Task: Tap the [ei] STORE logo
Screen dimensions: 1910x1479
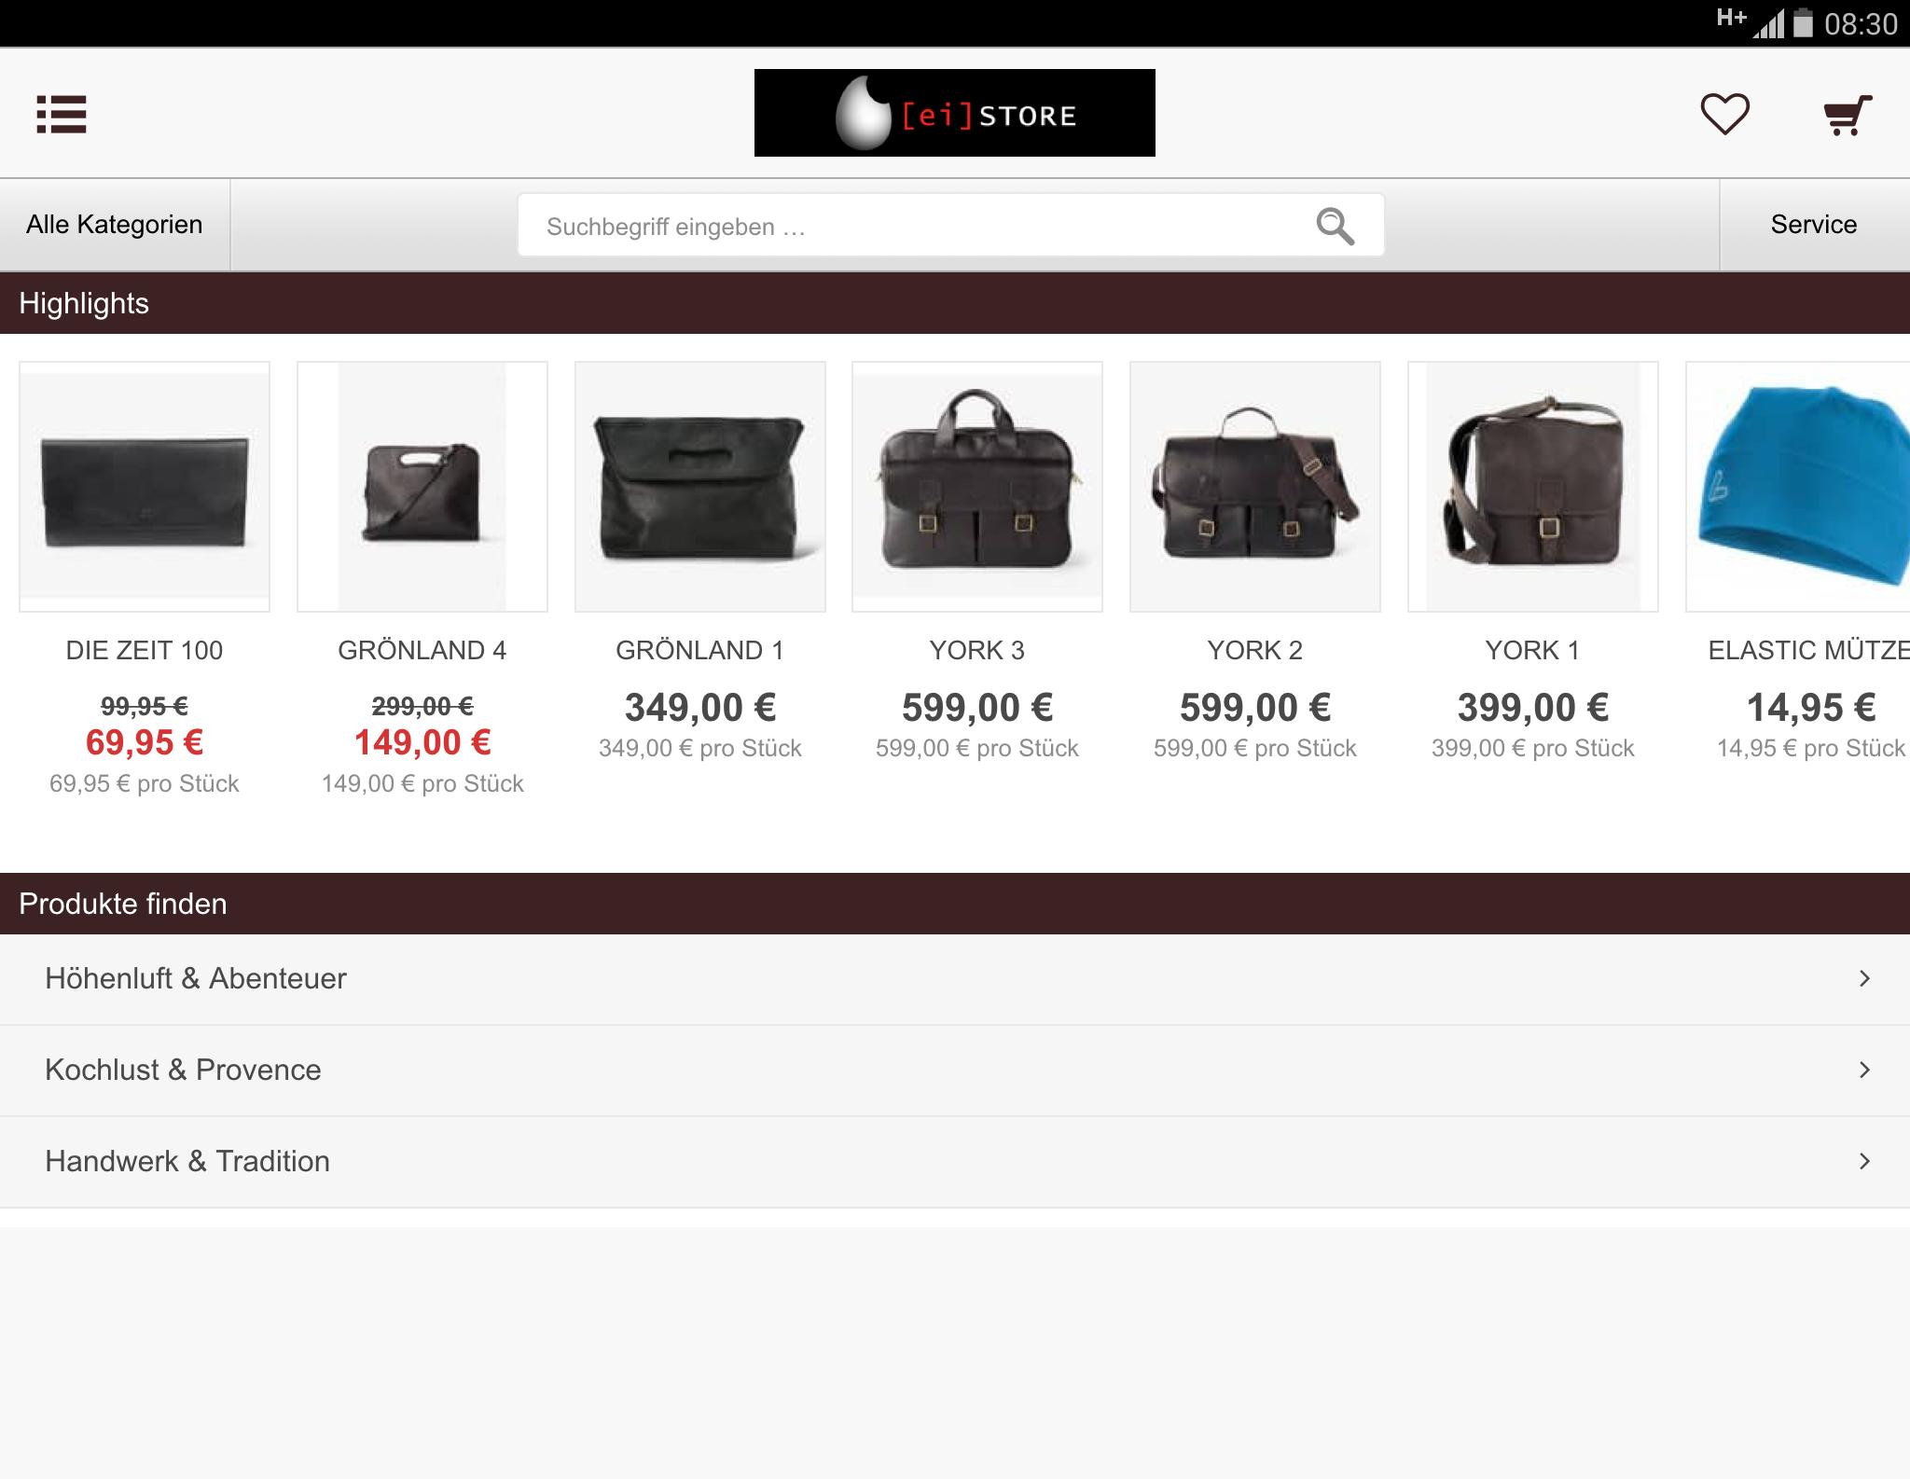Action: (954, 113)
